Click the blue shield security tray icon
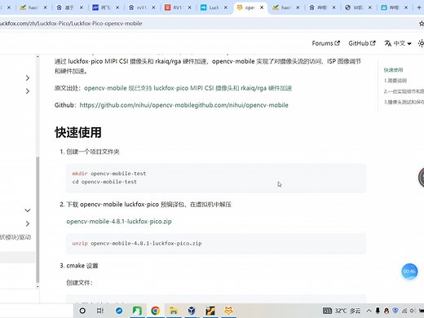Image resolution: width=424 pixels, height=318 pixels. coord(395,311)
